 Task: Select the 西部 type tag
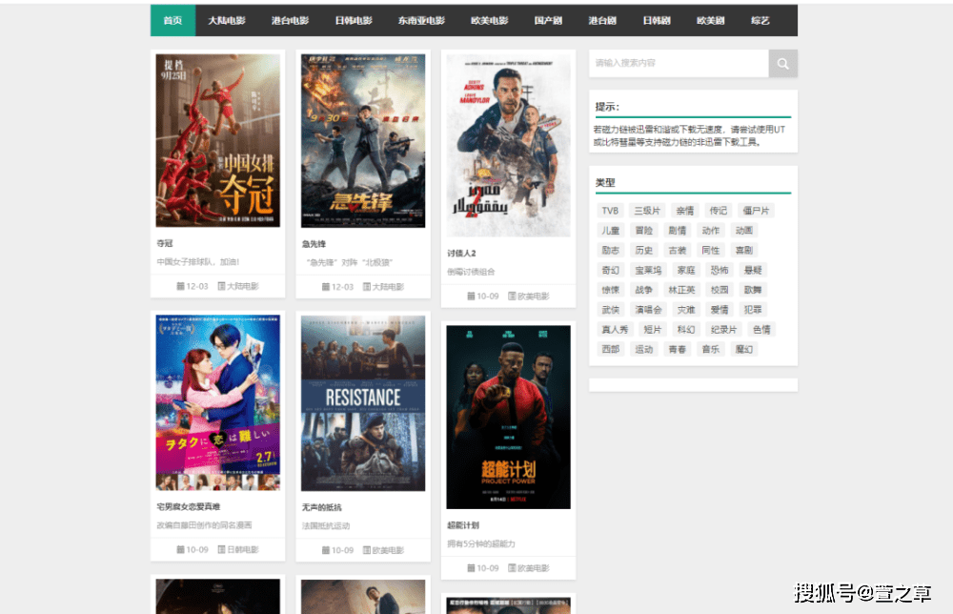[x=610, y=349]
